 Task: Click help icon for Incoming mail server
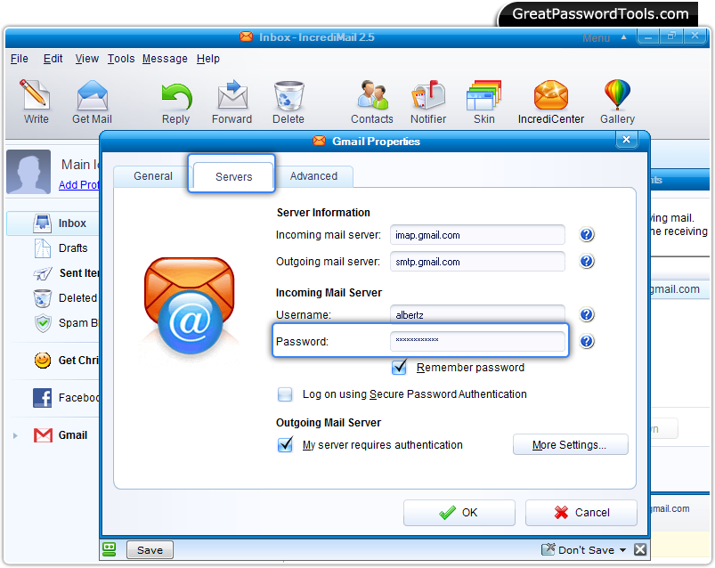[x=587, y=234]
